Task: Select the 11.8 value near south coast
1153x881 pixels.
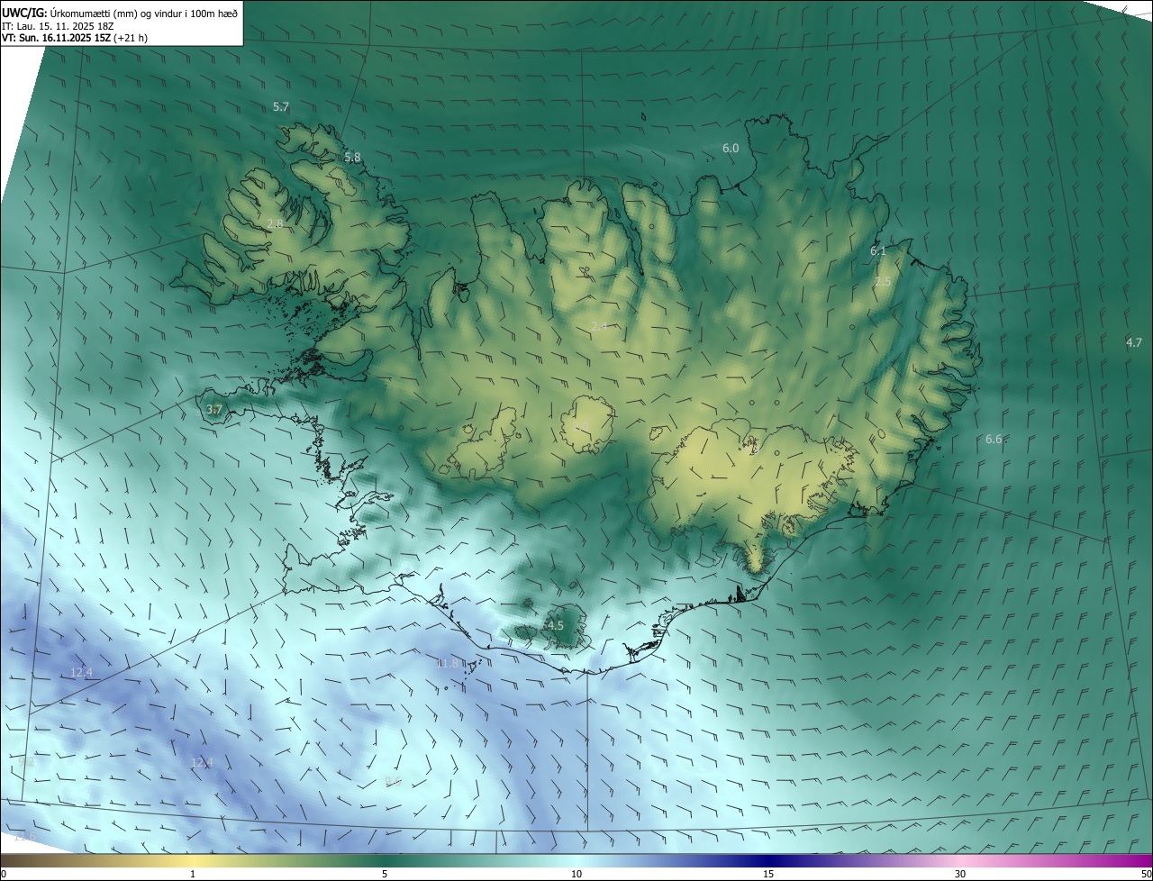Action: pyautogui.click(x=448, y=664)
